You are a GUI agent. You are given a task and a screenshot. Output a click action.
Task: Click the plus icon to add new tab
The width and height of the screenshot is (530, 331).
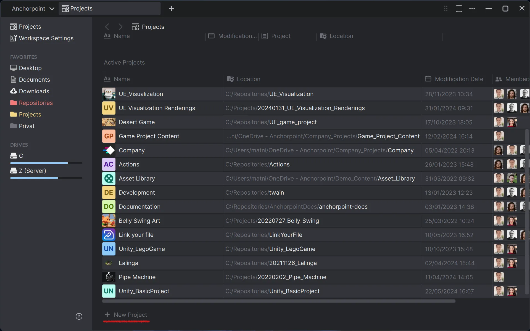pos(171,9)
